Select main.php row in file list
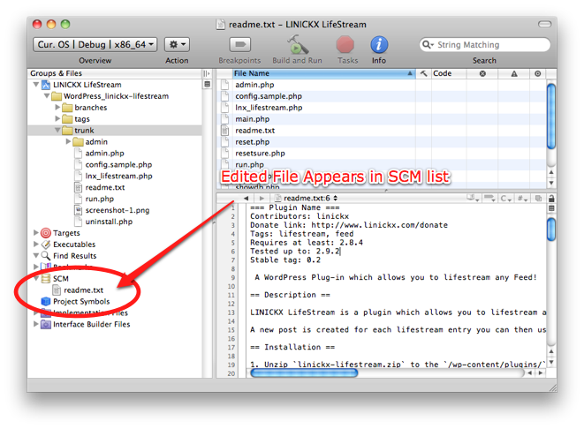 [381, 119]
